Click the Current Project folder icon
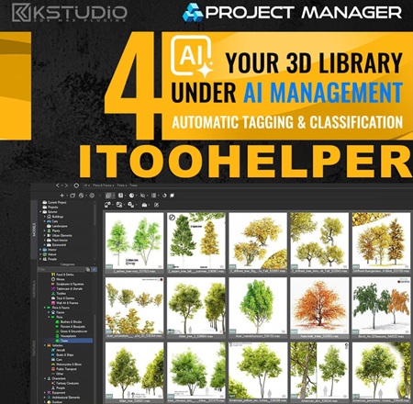413x404 pixels. tap(45, 203)
